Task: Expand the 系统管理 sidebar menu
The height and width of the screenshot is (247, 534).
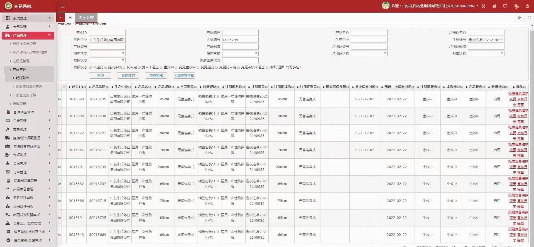Action: point(28,18)
